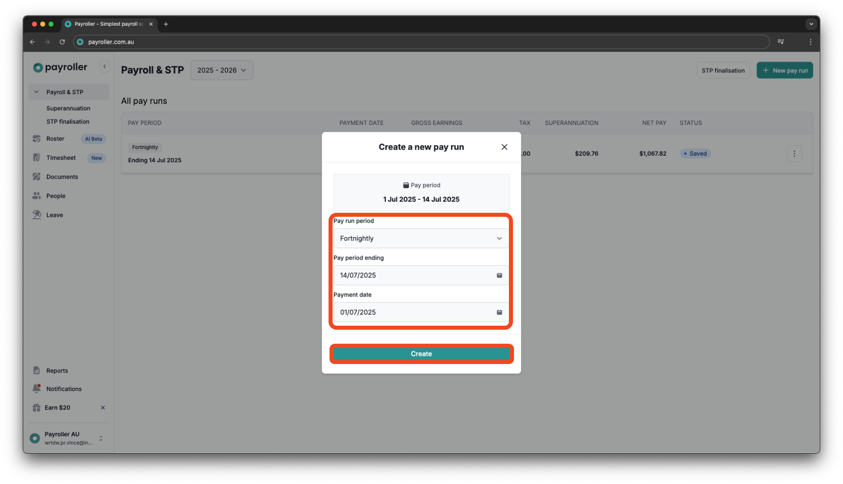Open the STP finalisation sidebar item
Viewport: 843px width, 484px height.
(67, 122)
